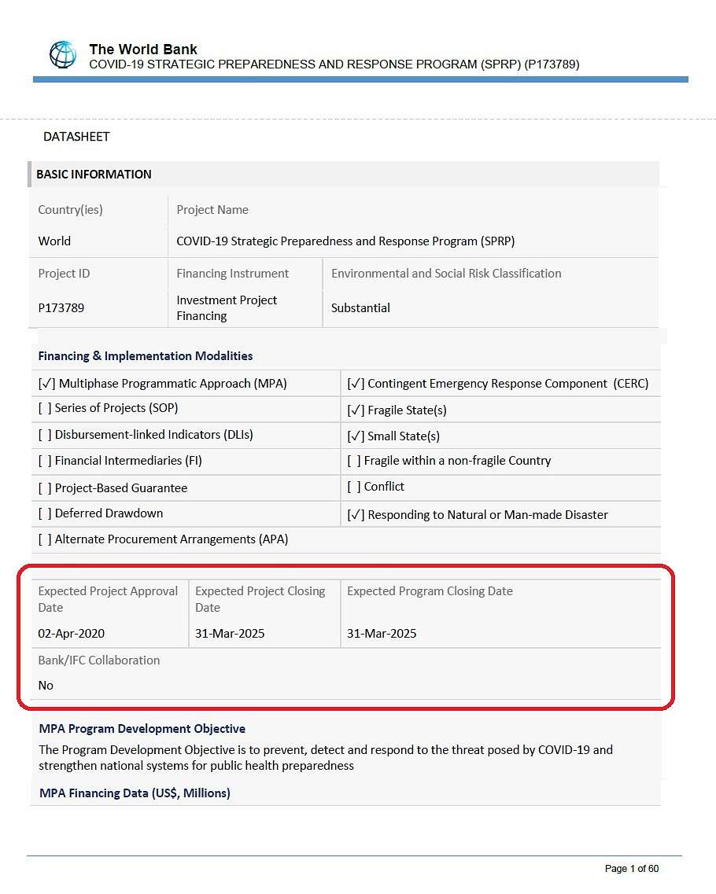Screen dimensions: 716x894
Task: Toggle the Small State(s) checkbox
Action: [x=356, y=436]
